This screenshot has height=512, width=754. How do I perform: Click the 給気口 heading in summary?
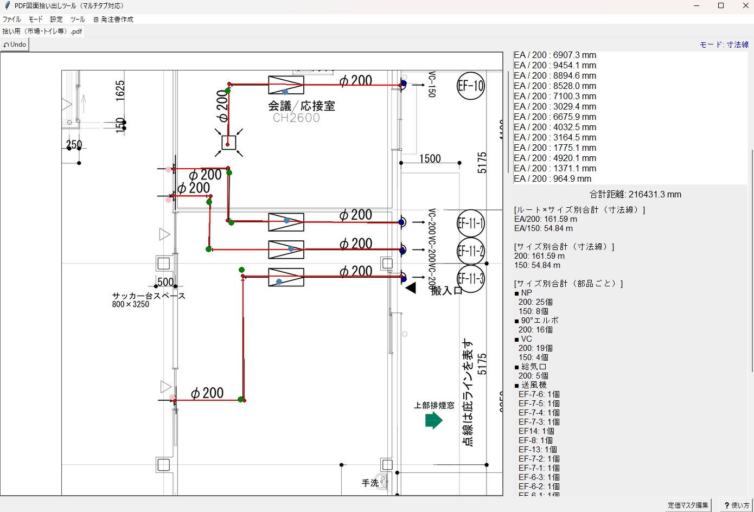[531, 367]
